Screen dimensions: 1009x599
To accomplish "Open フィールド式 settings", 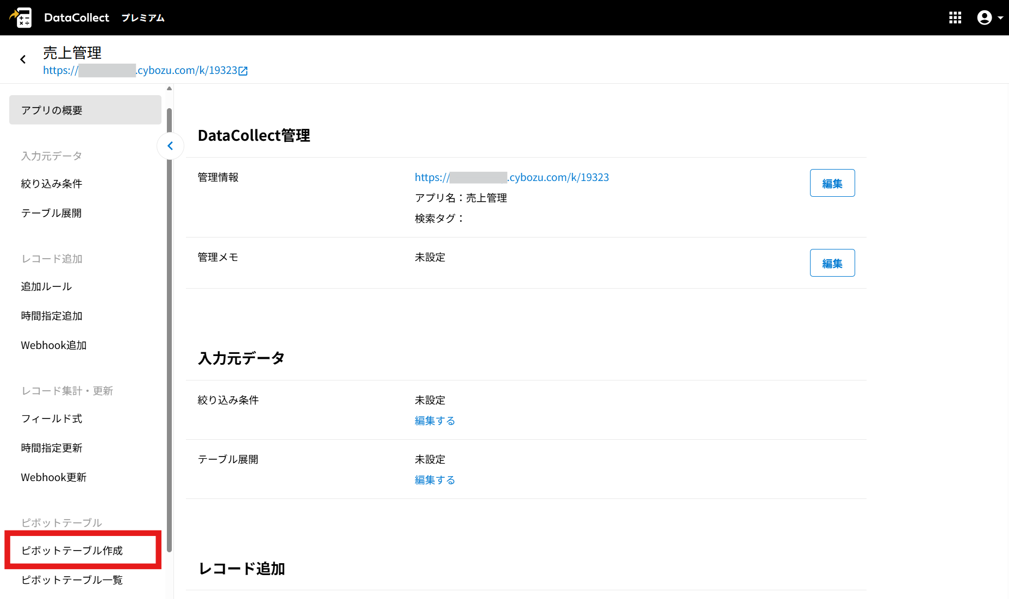I will pos(52,419).
